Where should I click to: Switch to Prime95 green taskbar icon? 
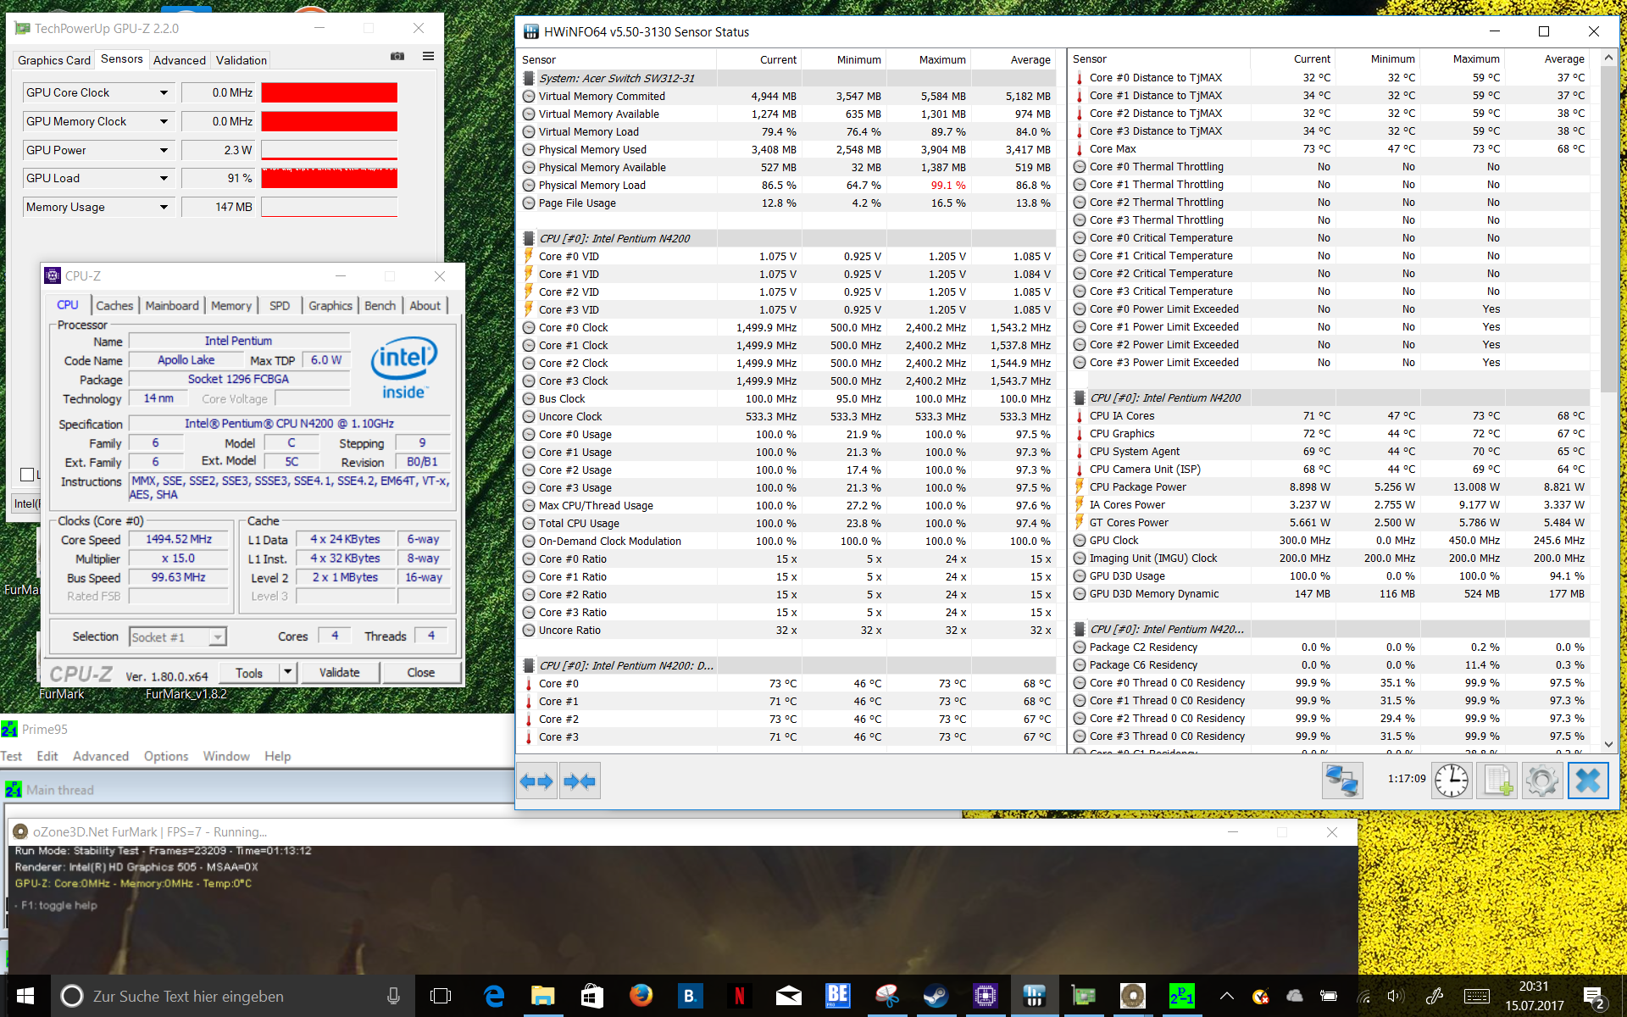pyautogui.click(x=1181, y=996)
